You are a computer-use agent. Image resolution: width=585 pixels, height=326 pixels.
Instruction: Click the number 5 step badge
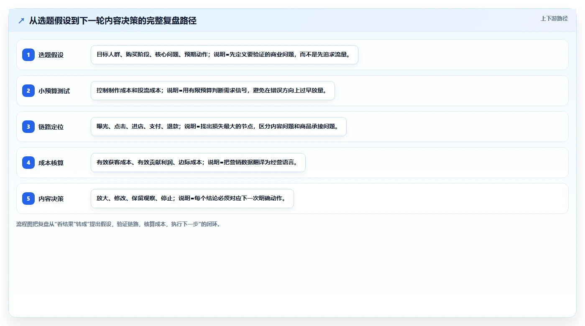pos(28,199)
